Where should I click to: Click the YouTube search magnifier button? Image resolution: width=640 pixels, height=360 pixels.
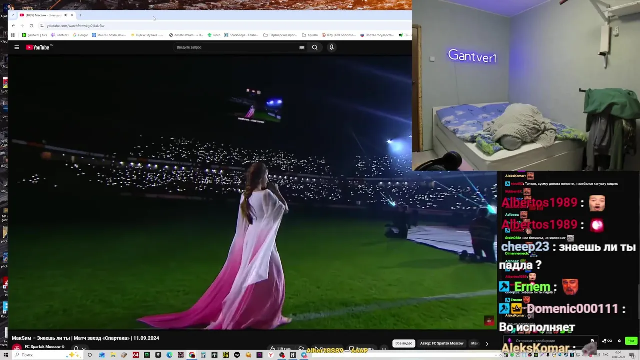[x=315, y=47]
